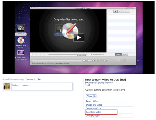The height and width of the screenshot is (120, 156).
Task: Click the Report Video link
Action: 92,101
